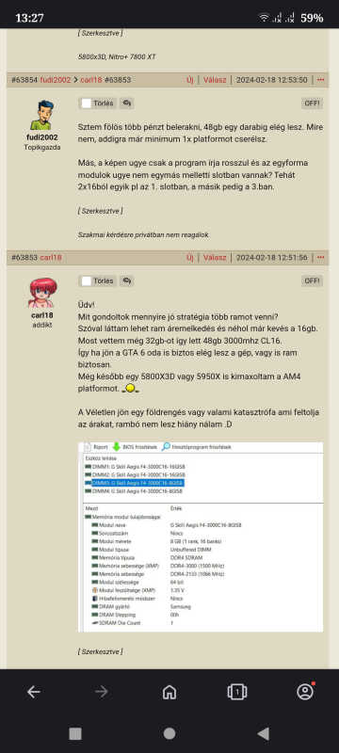Tap the browser forward arrow
This screenshot has width=339, height=753.
click(102, 692)
